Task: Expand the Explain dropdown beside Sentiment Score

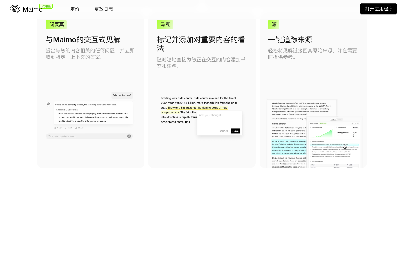Action: click(x=355, y=128)
